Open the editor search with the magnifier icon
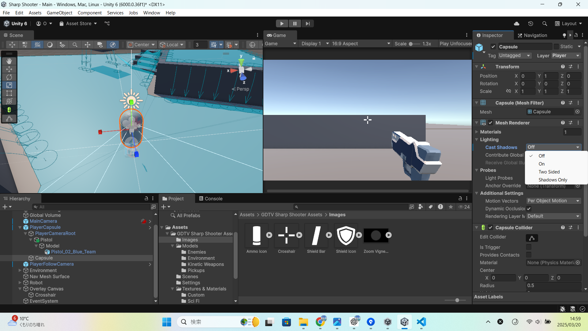The height and width of the screenshot is (331, 588). click(x=545, y=23)
